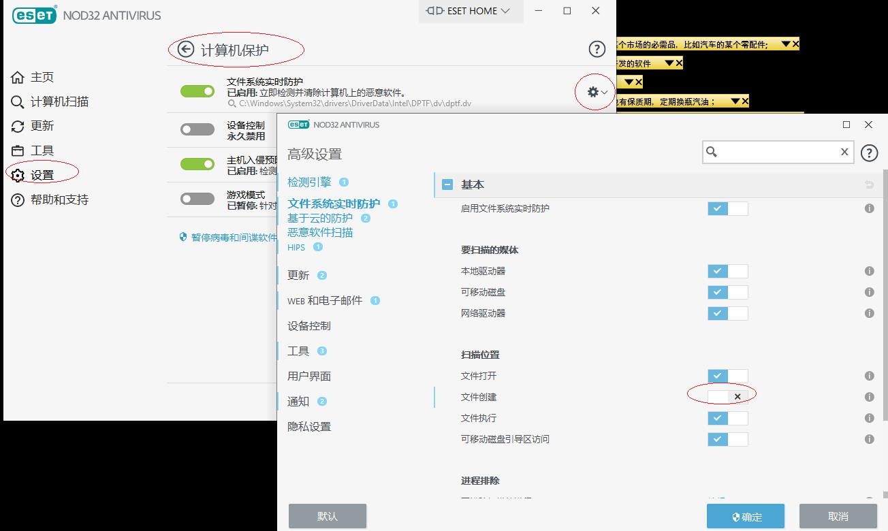
Task: Toggle 网络驱动器 scan switch
Action: coord(728,313)
